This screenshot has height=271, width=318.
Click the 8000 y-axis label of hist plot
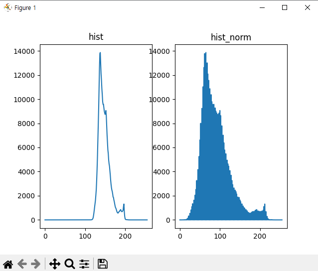[x=26, y=124]
